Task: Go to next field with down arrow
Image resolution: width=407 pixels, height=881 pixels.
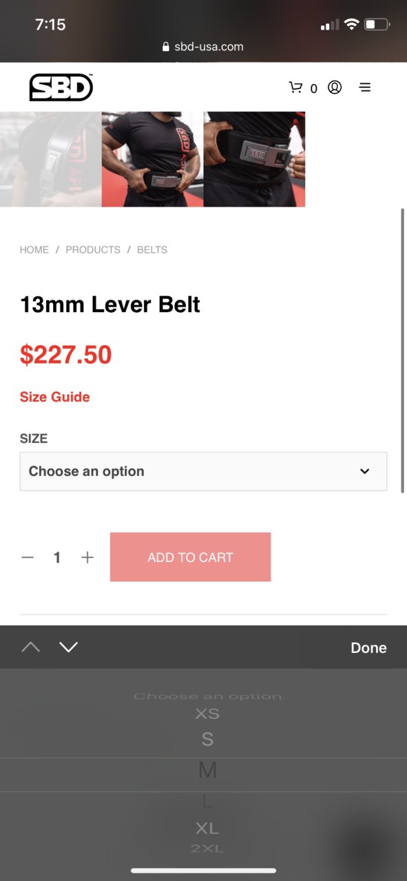Action: pyautogui.click(x=68, y=647)
